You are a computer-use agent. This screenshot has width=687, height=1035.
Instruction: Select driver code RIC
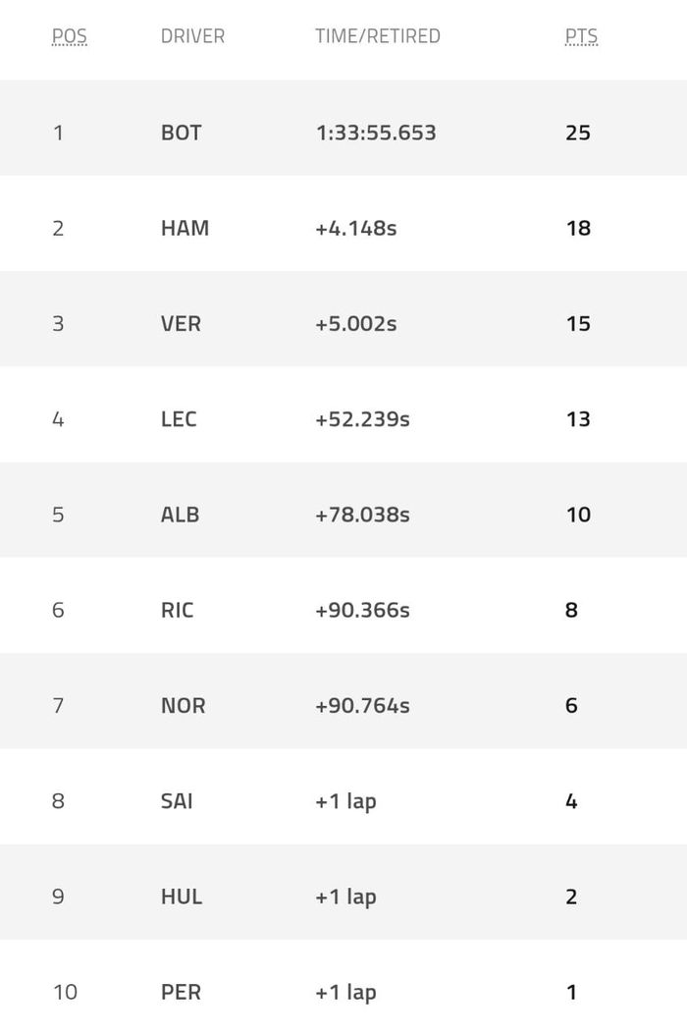[178, 610]
